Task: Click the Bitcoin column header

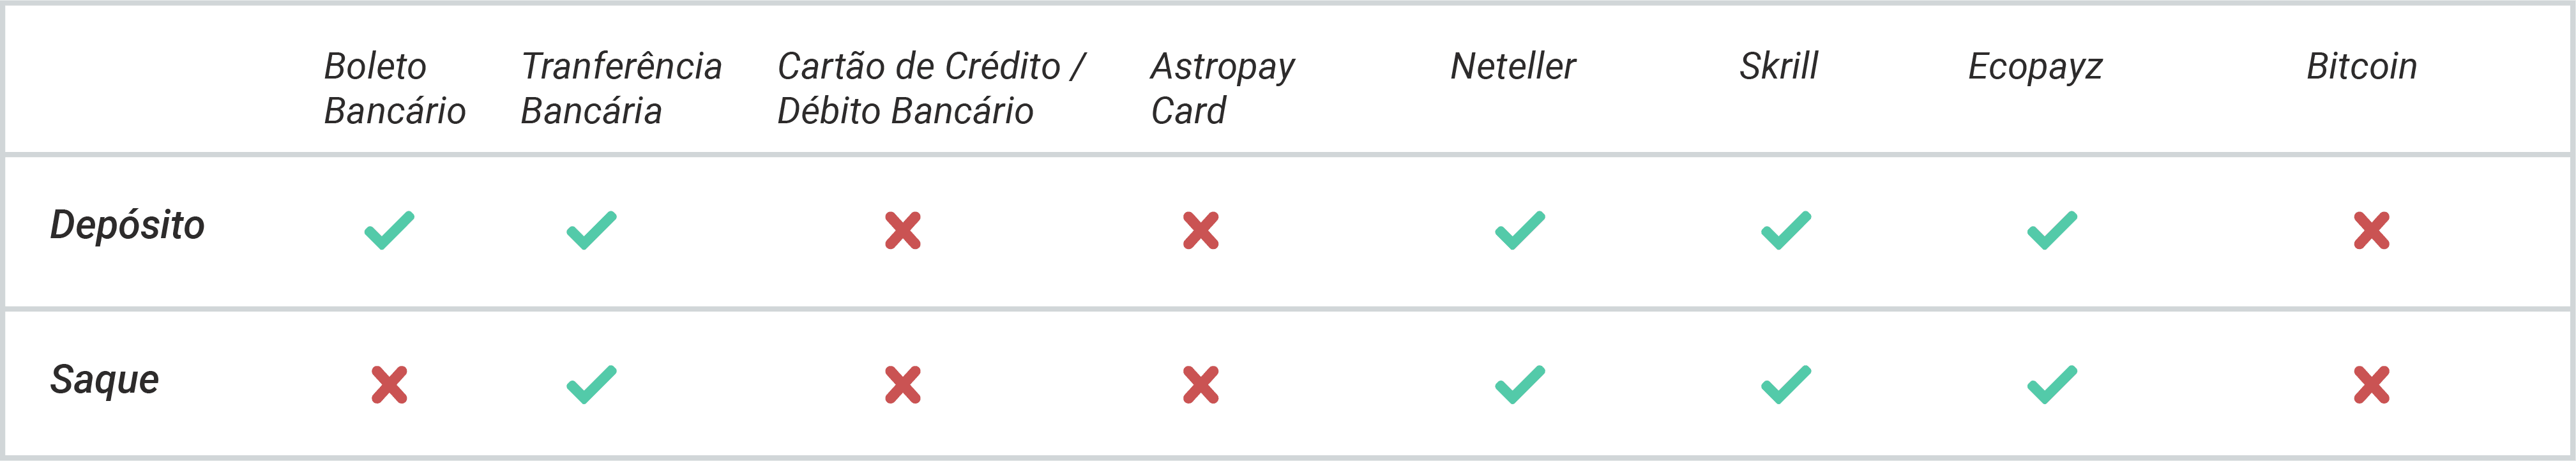Action: (x=2362, y=66)
